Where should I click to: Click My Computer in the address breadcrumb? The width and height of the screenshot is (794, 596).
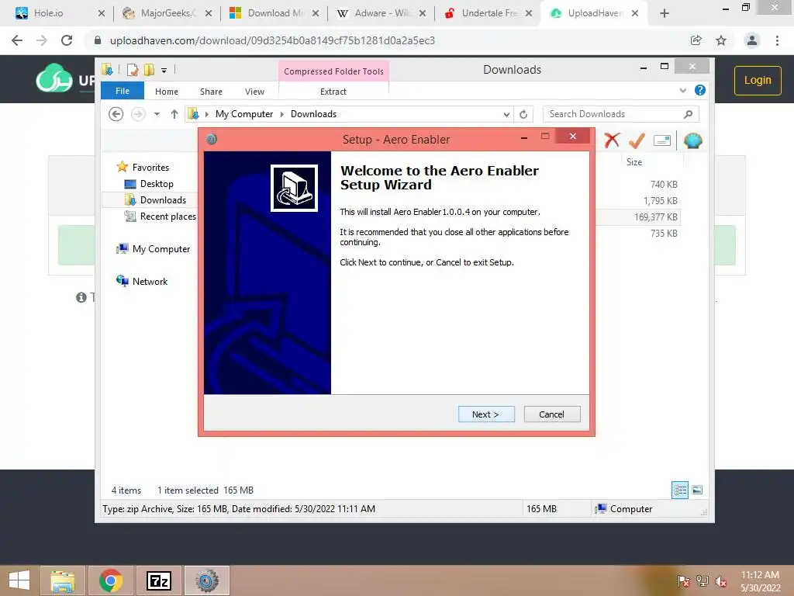(244, 114)
